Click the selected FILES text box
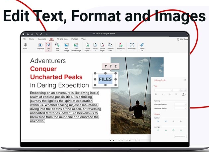 105,79
